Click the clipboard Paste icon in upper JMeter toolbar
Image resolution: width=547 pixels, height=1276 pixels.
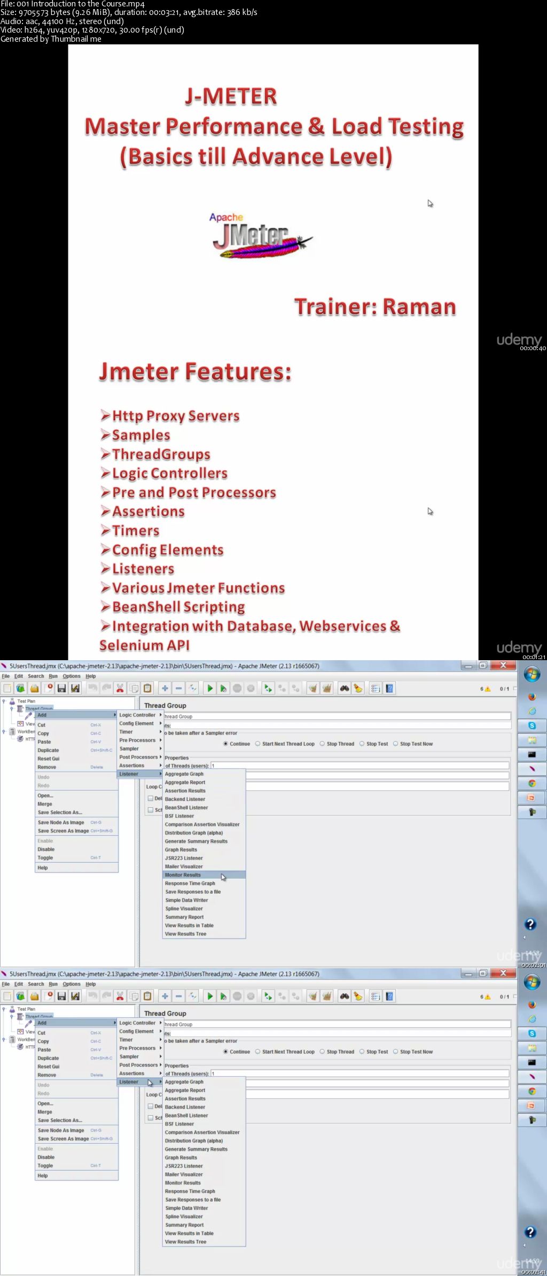147,688
